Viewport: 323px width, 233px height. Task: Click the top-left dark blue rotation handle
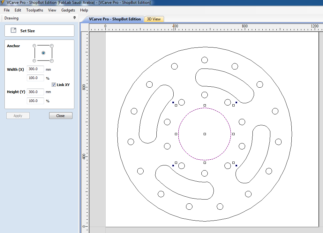point(173,102)
